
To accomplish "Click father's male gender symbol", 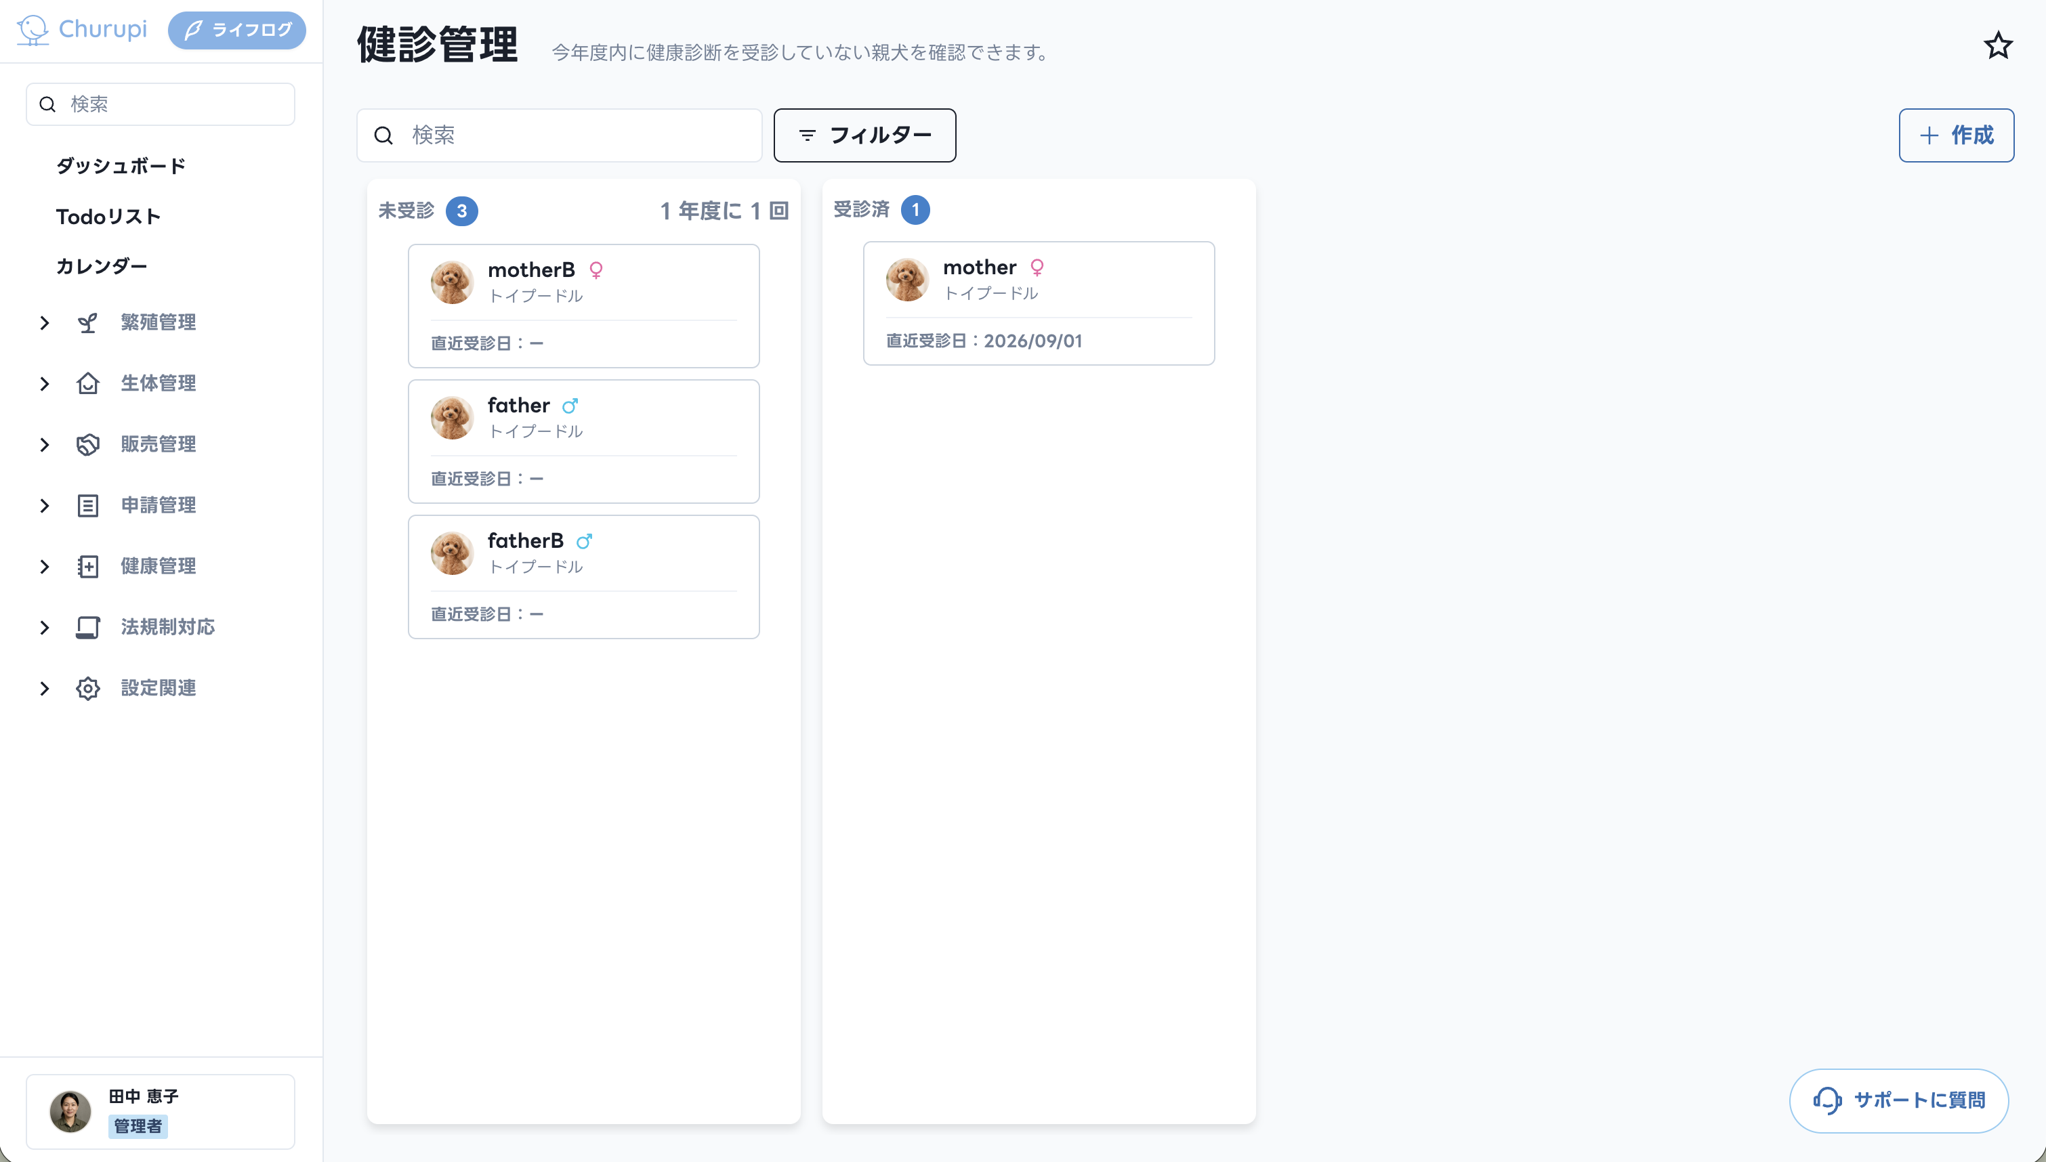I will coord(570,406).
